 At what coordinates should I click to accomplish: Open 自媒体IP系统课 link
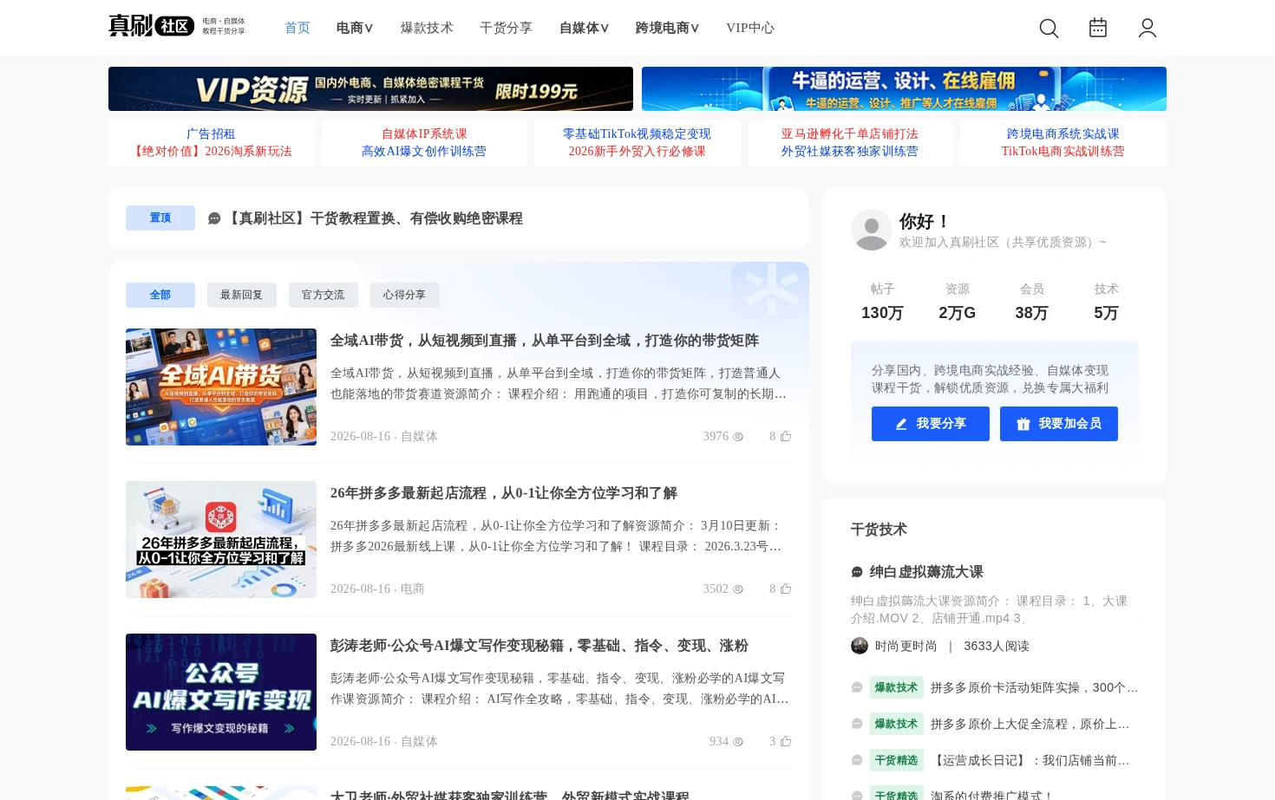(424, 133)
